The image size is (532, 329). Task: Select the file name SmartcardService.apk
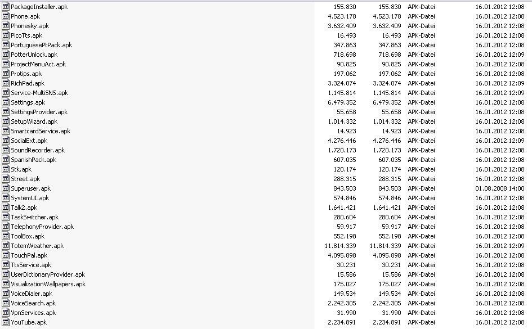[41, 131]
